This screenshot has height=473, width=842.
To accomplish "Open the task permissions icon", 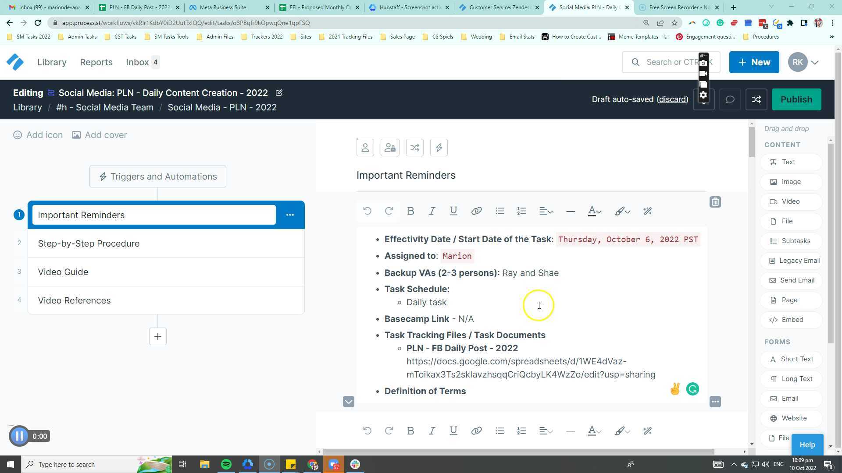I will pos(390,148).
